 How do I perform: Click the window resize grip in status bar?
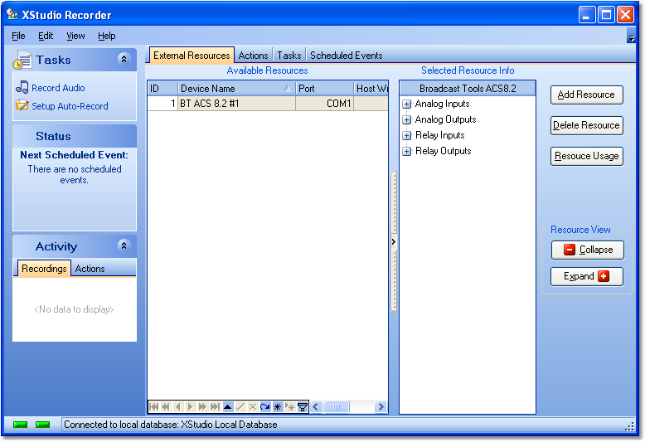630,426
